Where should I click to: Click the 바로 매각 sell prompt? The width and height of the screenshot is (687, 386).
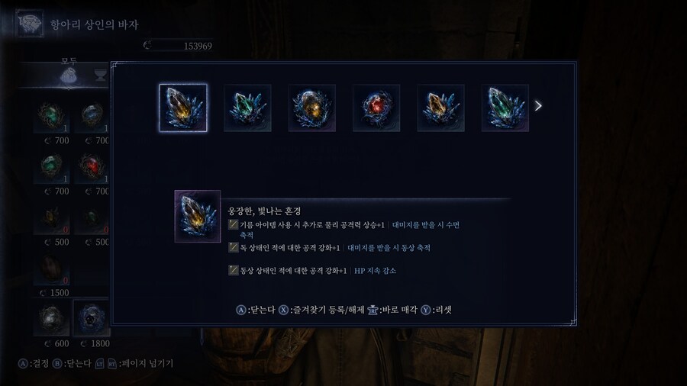(392, 310)
